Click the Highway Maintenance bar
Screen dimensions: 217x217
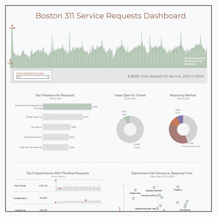pos(55,147)
